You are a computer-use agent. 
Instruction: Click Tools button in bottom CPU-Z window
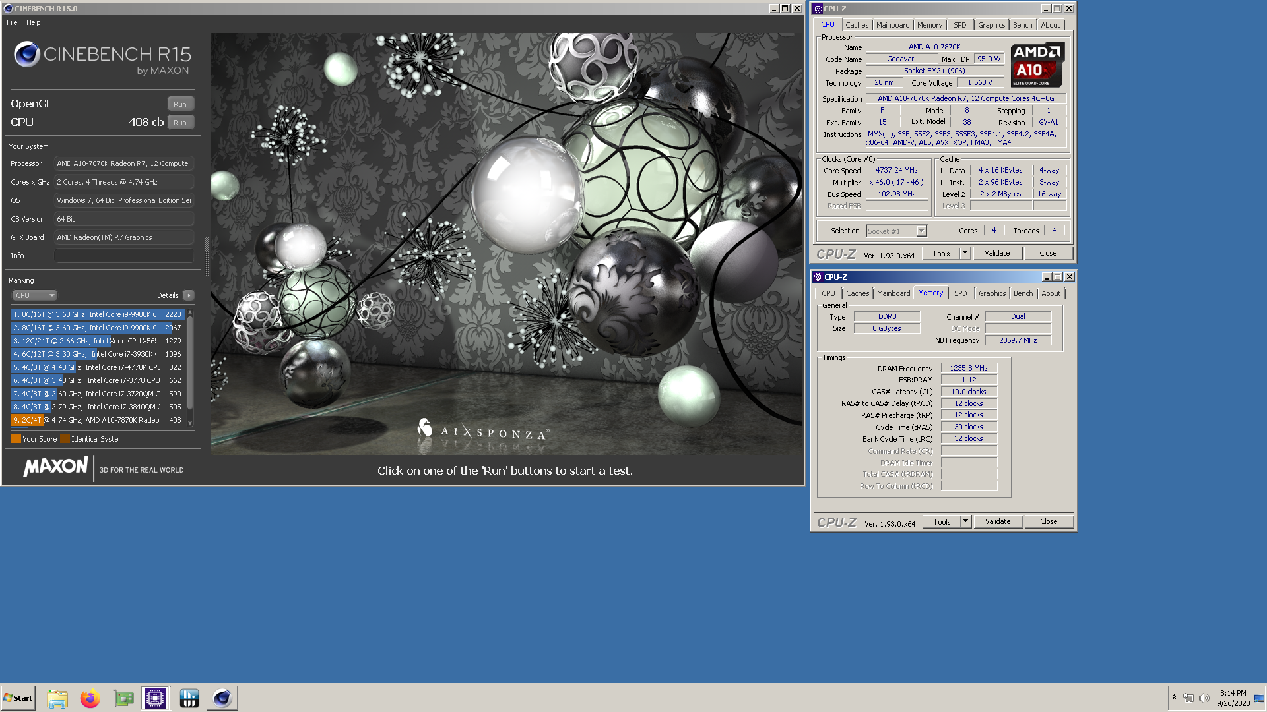[x=942, y=522]
